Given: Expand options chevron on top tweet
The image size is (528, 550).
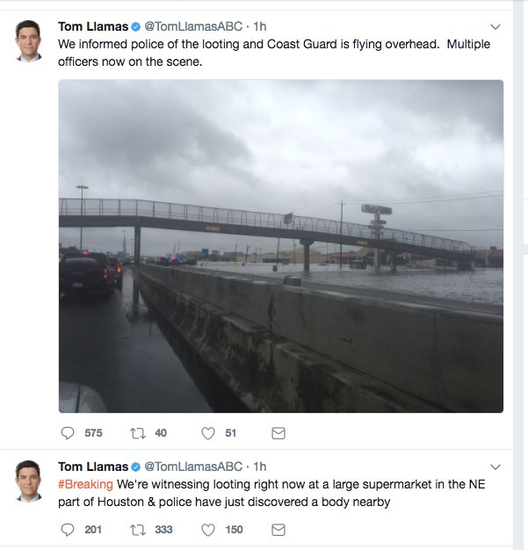Looking at the screenshot, I should 495,26.
